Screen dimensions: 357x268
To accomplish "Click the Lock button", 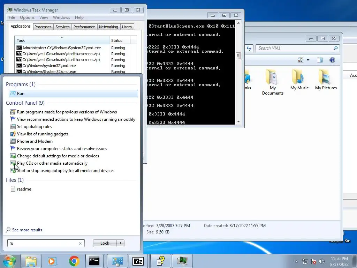I will [x=105, y=243].
